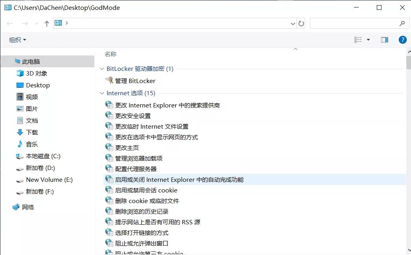Click the icon beside 阻止或允许弹出窗口
Screen dimensions: 411x255
coord(109,243)
